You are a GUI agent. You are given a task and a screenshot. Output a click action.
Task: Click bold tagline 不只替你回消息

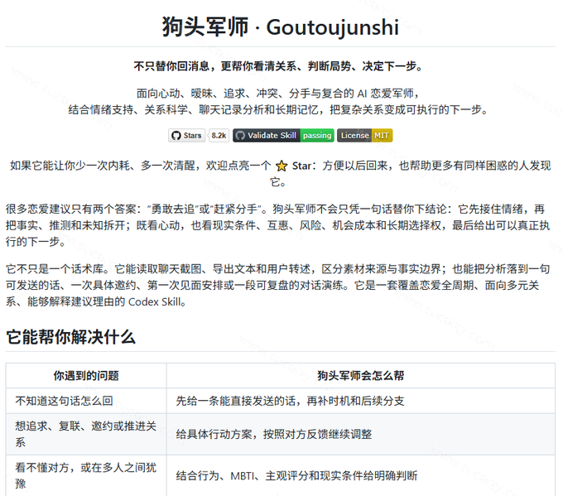click(279, 66)
